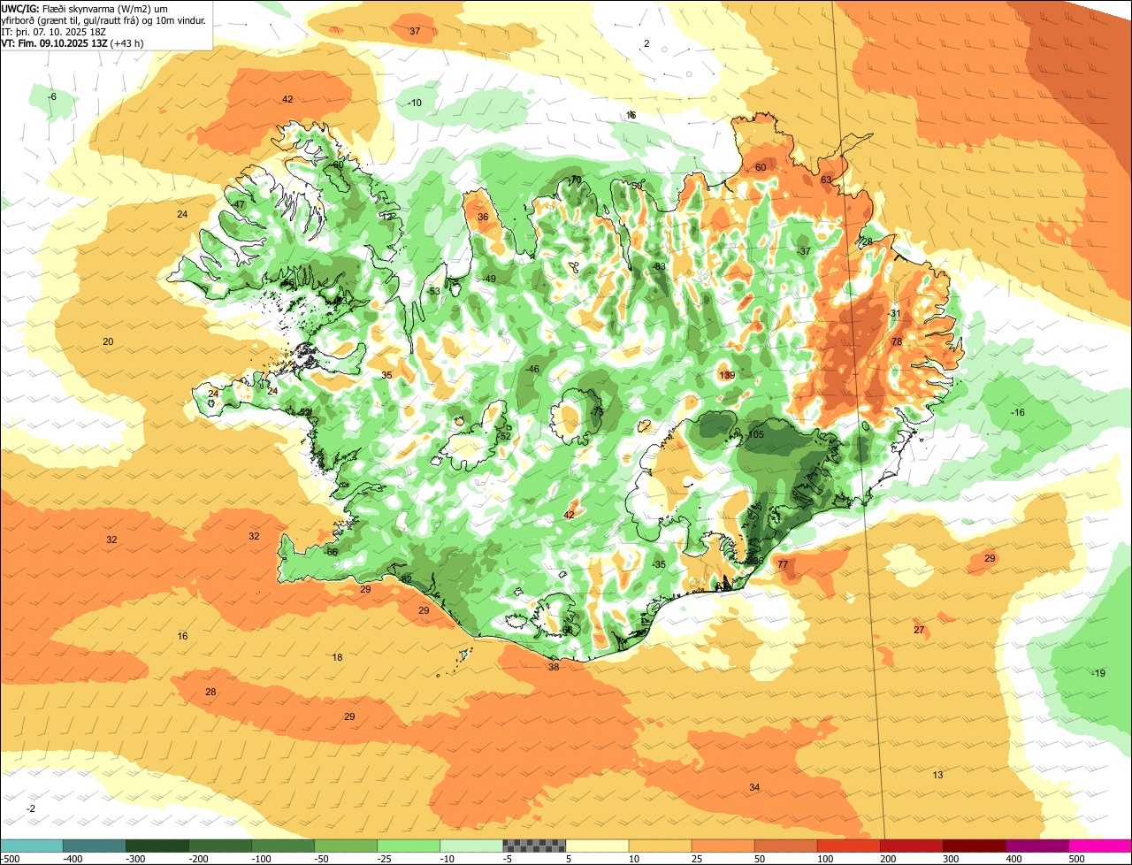Screen dimensions: 1132x865
Task: Click the line mentioning '10m vindur'
Action: coord(103,19)
